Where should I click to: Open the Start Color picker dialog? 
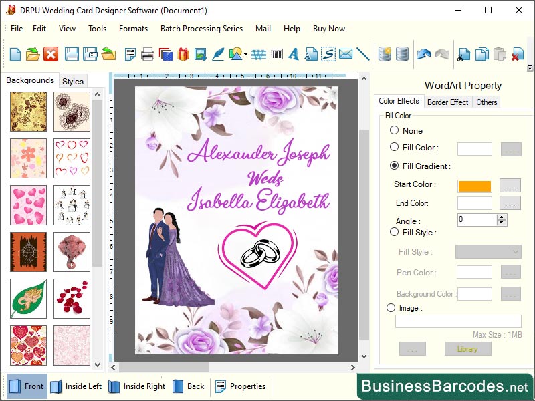click(510, 186)
